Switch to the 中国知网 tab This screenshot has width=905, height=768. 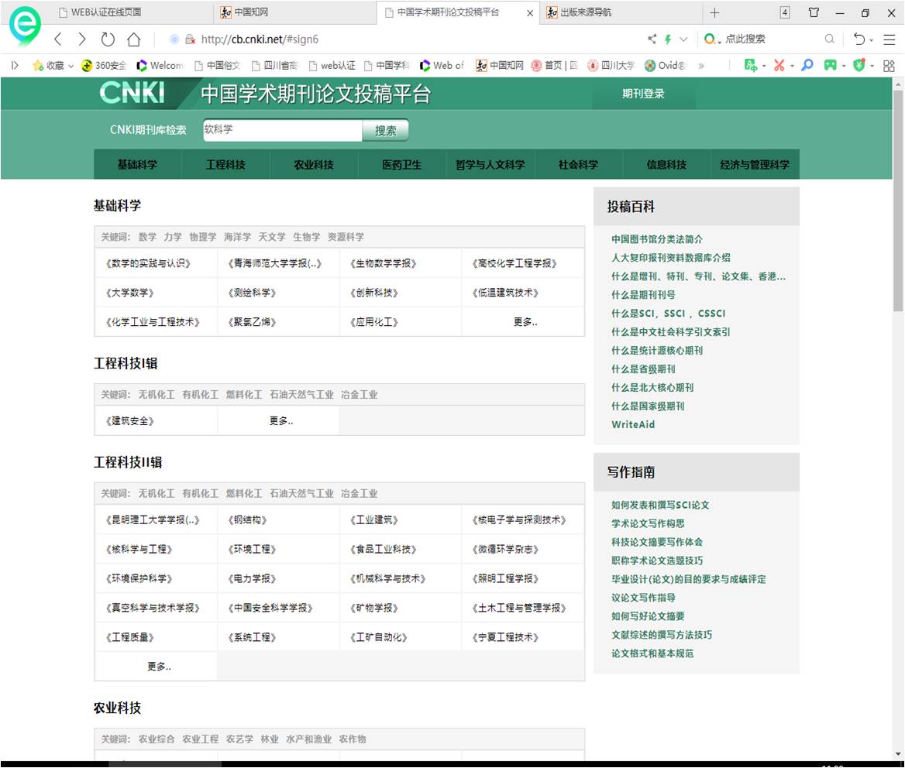(244, 12)
